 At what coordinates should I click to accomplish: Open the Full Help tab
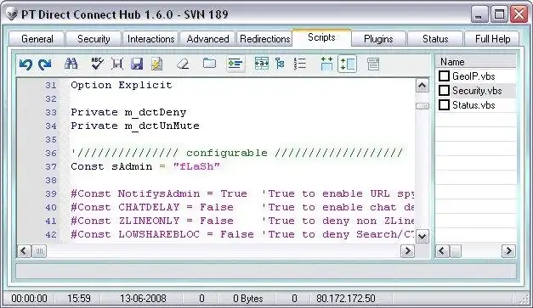click(x=492, y=39)
